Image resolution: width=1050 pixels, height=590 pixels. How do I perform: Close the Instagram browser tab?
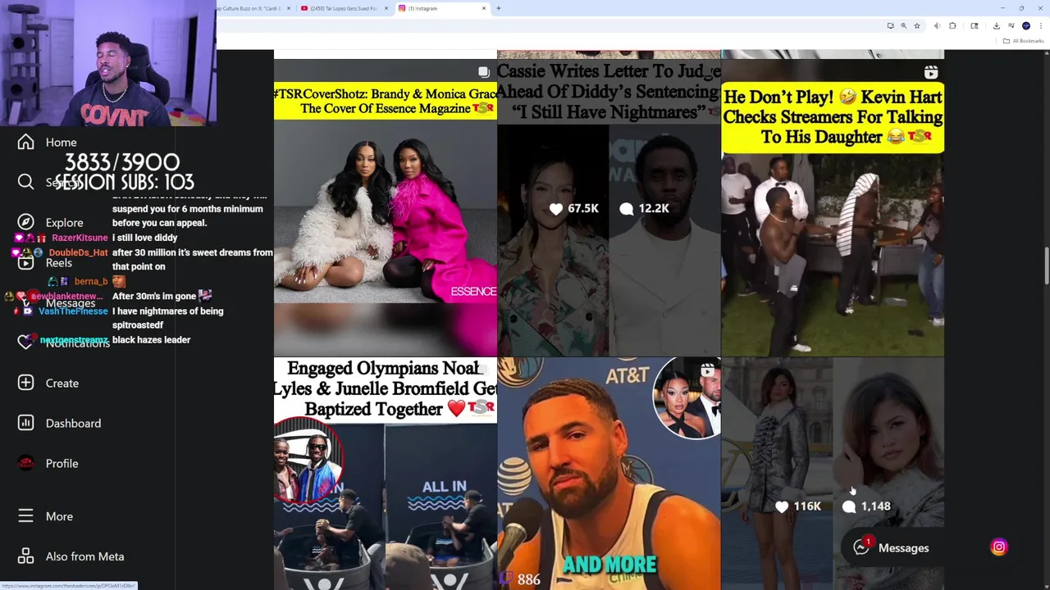(x=484, y=8)
